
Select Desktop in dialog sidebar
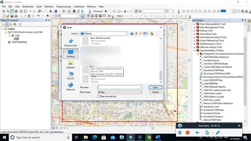pos(71,54)
